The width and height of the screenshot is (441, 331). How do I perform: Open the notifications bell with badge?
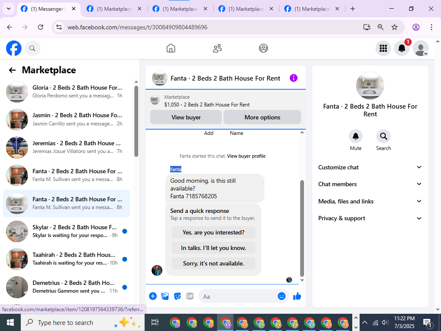click(x=402, y=48)
